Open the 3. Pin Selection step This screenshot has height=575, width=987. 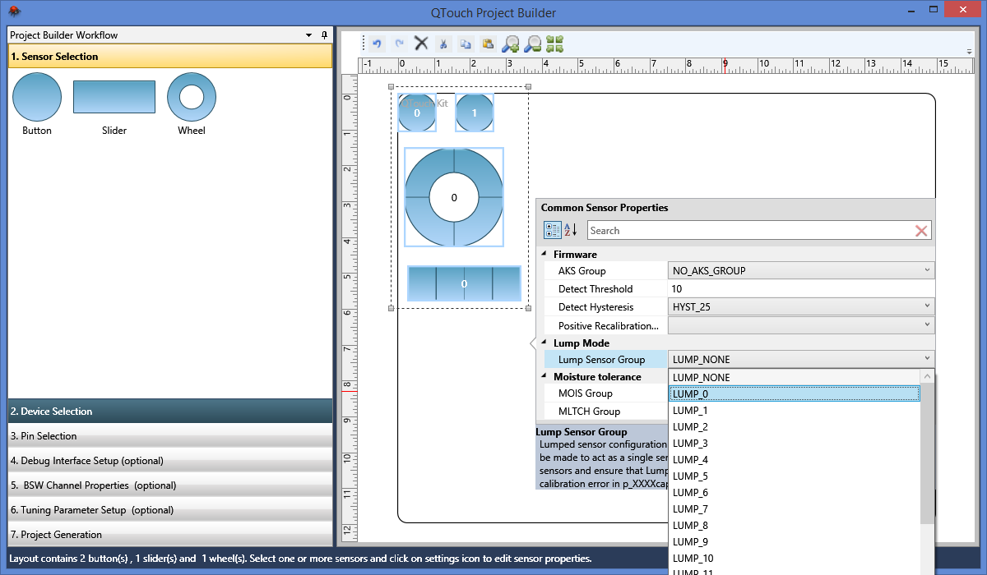click(170, 435)
